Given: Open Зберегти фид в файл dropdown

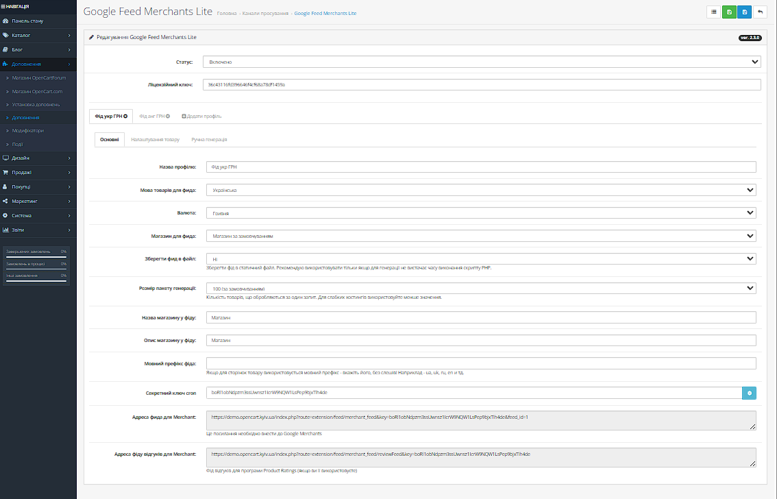Looking at the screenshot, I should [481, 258].
